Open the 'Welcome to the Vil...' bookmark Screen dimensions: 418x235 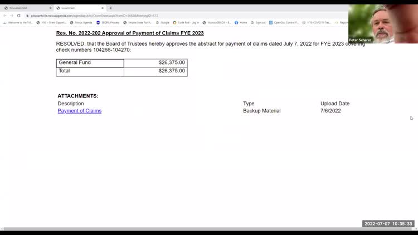pyautogui.click(x=18, y=23)
